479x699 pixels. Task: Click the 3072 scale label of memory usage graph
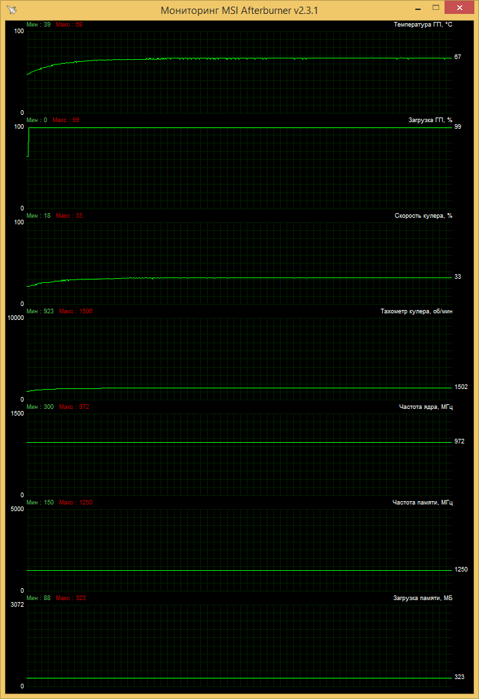click(x=17, y=605)
